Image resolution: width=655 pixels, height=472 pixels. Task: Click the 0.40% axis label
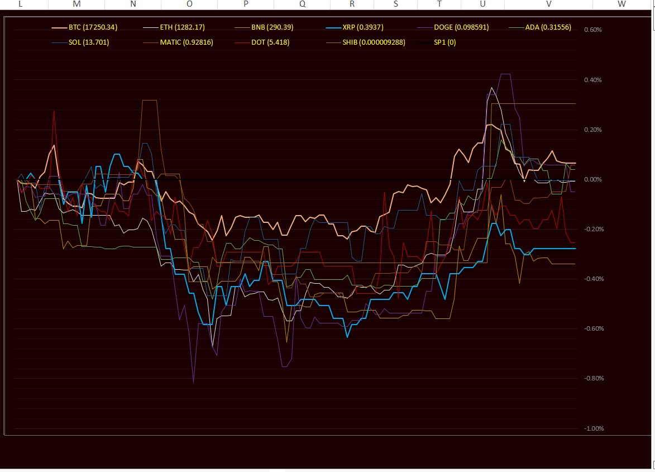(593, 80)
